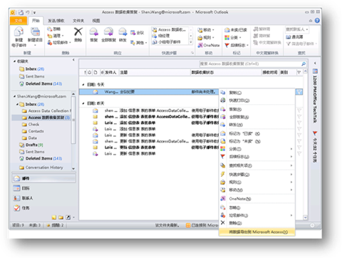The image size is (342, 258).
Task: Choose Quick Print (快速打印) in context menu
Action: click(x=257, y=100)
